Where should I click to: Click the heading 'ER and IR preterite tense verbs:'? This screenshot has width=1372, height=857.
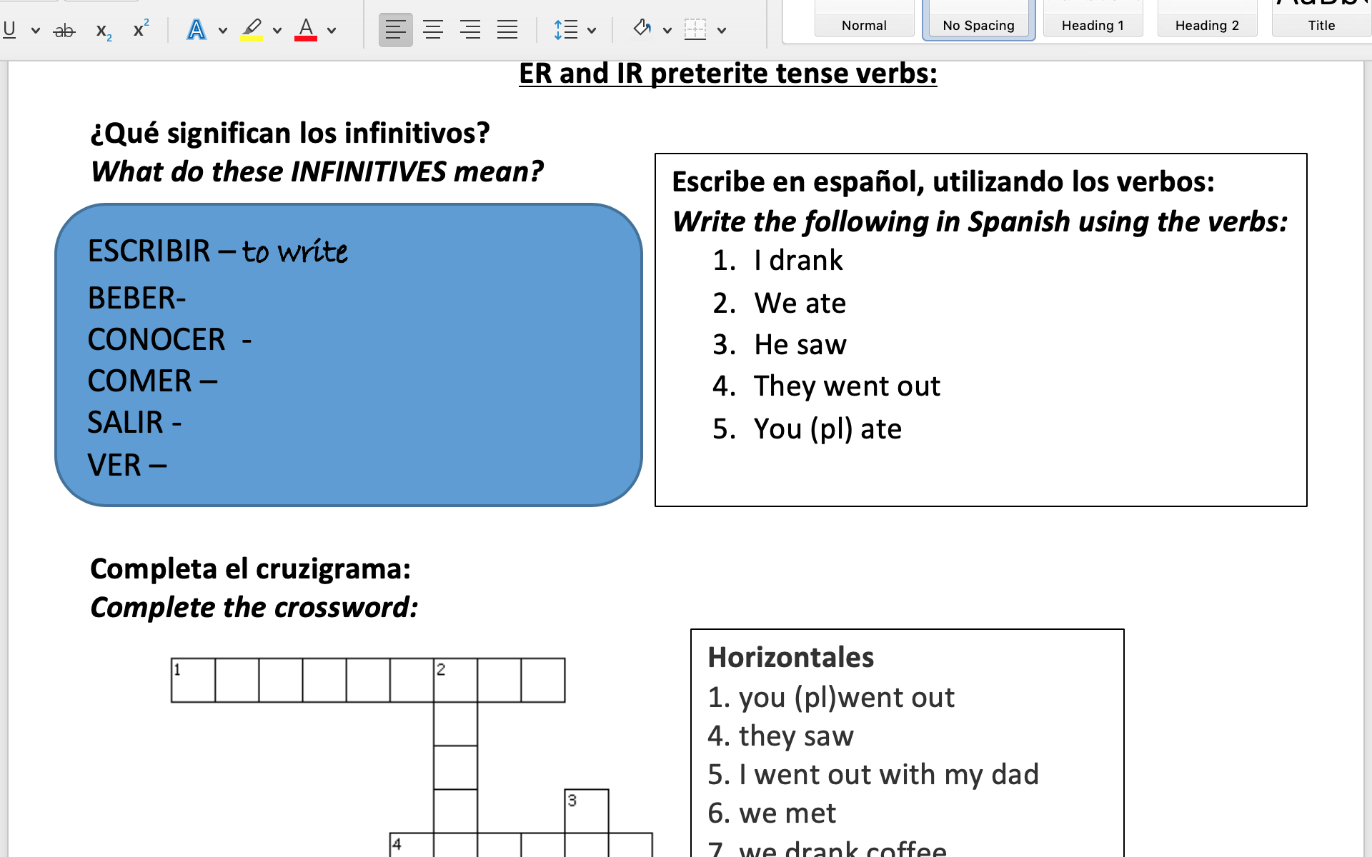(727, 74)
